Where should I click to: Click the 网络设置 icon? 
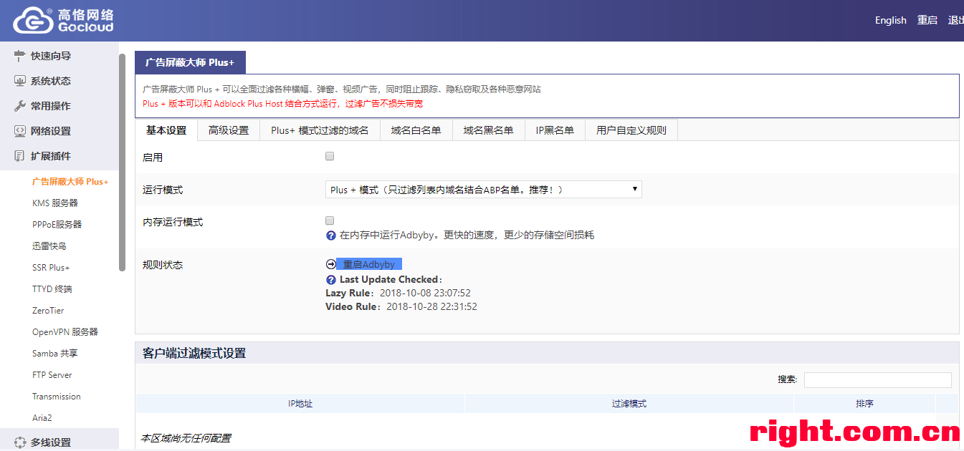coord(20,131)
